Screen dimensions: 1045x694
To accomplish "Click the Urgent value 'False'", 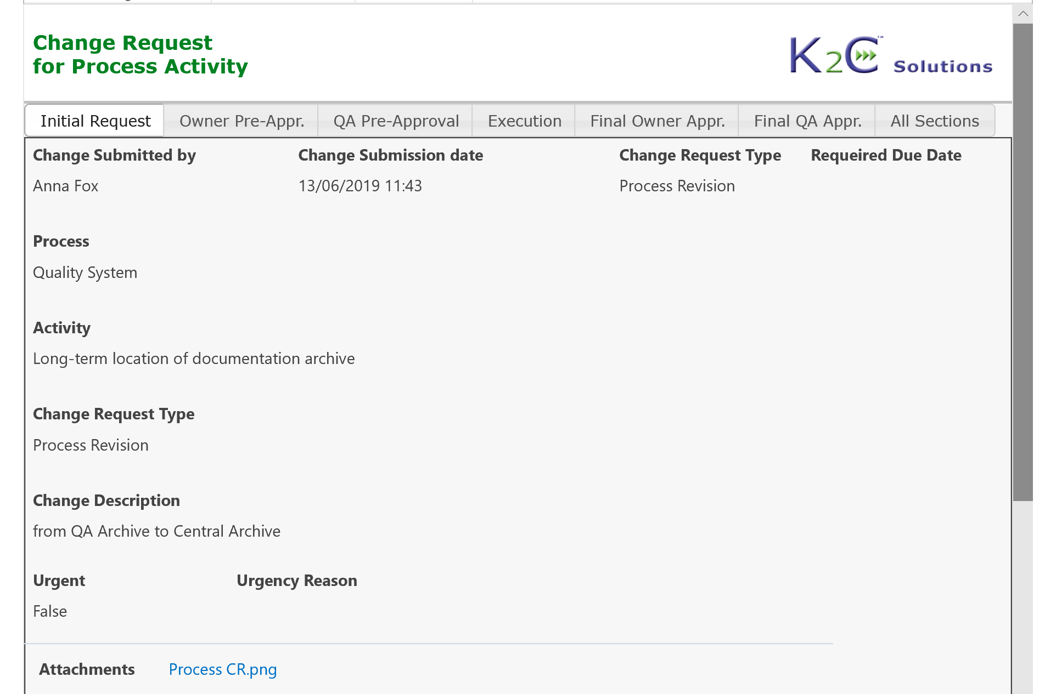I will (x=50, y=611).
